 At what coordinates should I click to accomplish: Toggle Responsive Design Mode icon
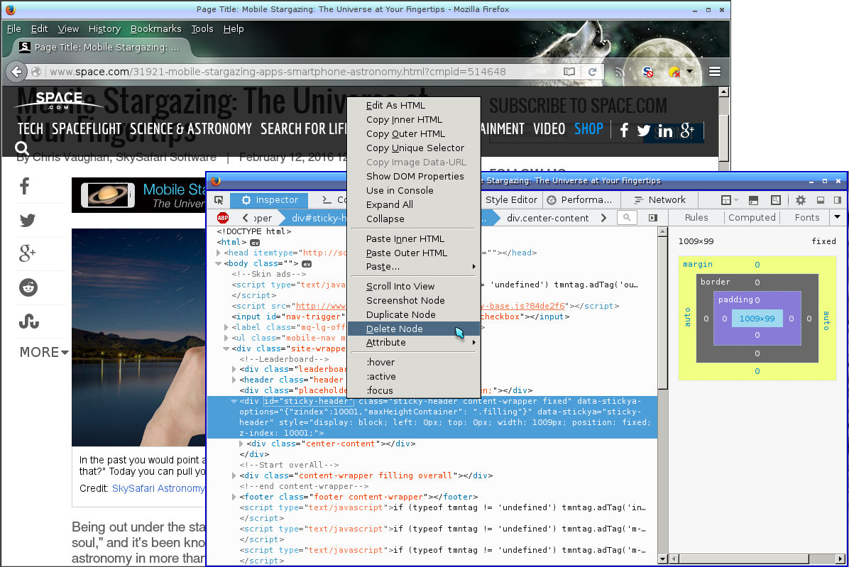click(776, 200)
